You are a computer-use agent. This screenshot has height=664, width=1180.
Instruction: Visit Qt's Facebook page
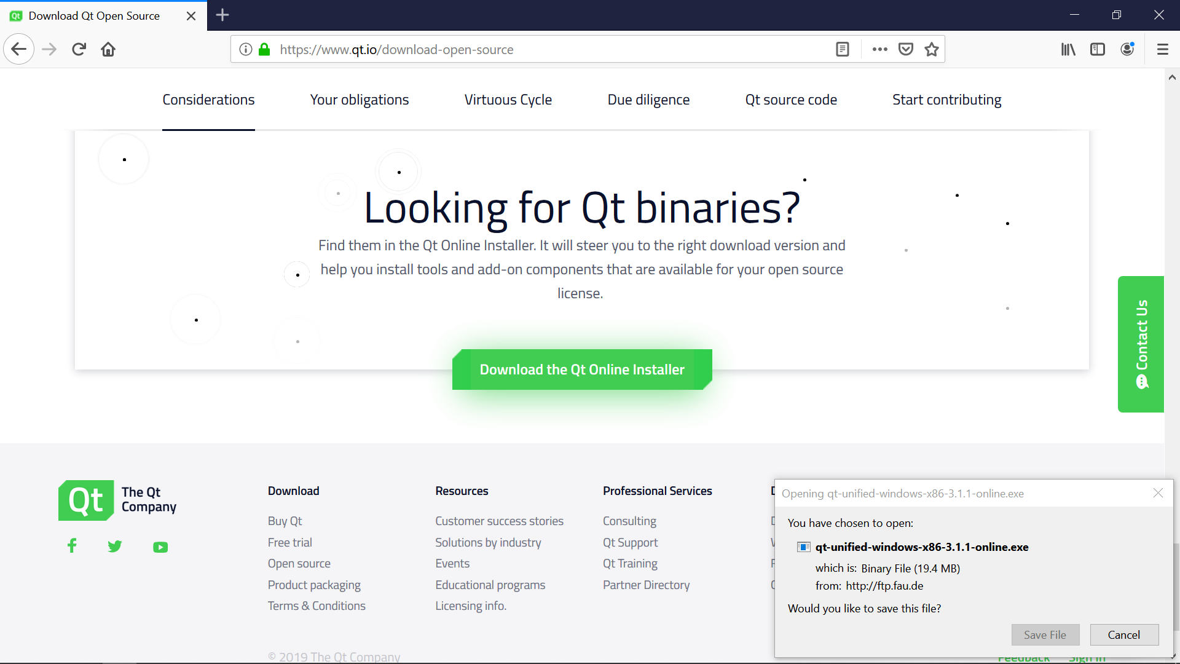click(72, 546)
